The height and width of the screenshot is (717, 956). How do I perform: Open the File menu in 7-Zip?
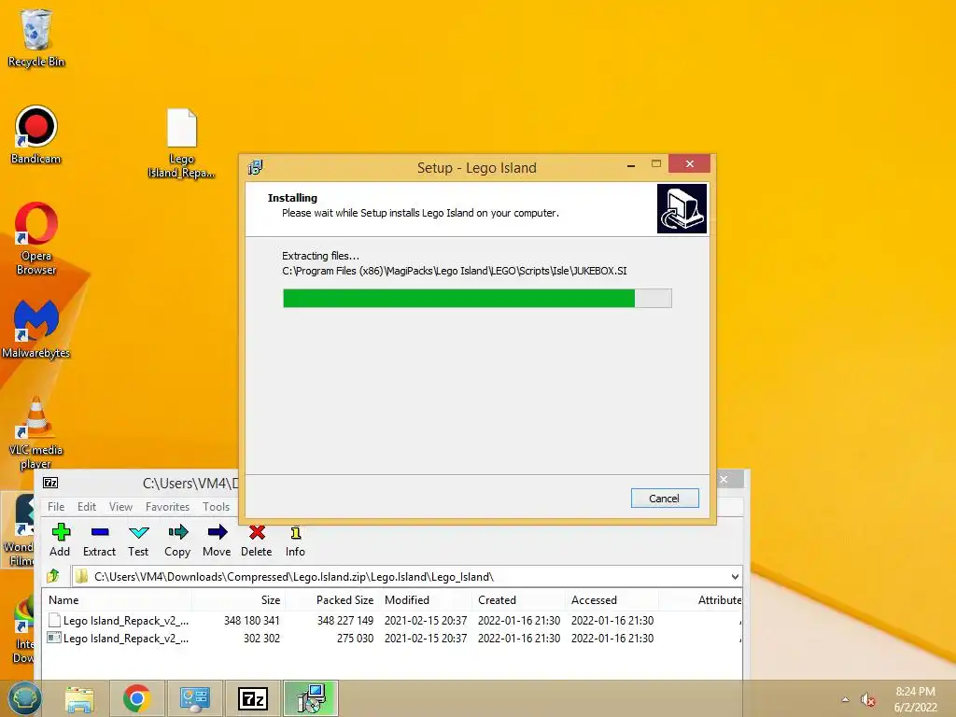(56, 507)
